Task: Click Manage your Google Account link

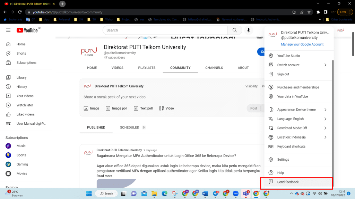Action: click(302, 45)
